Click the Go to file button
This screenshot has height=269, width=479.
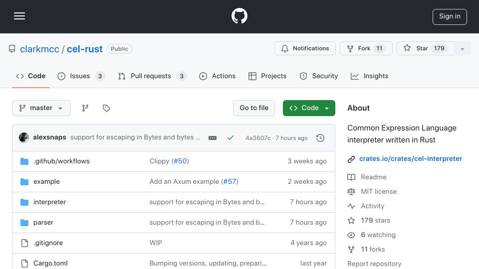click(254, 108)
